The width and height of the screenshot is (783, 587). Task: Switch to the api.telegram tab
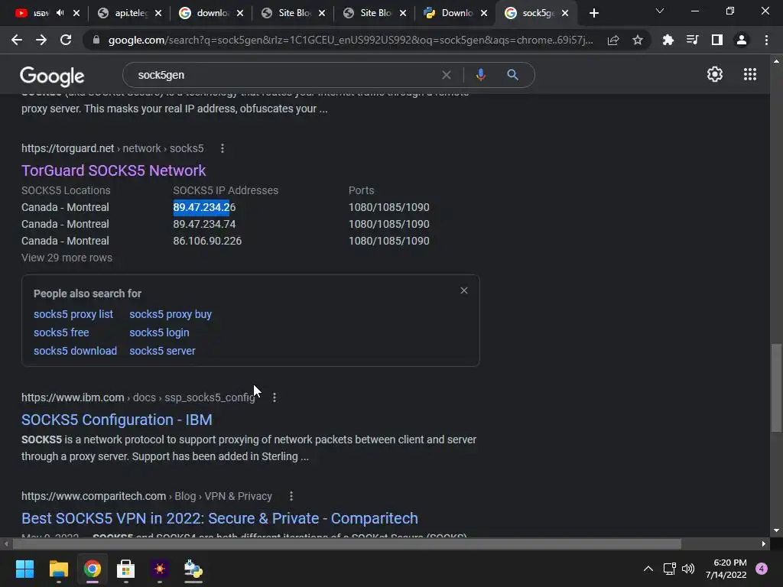(130, 13)
